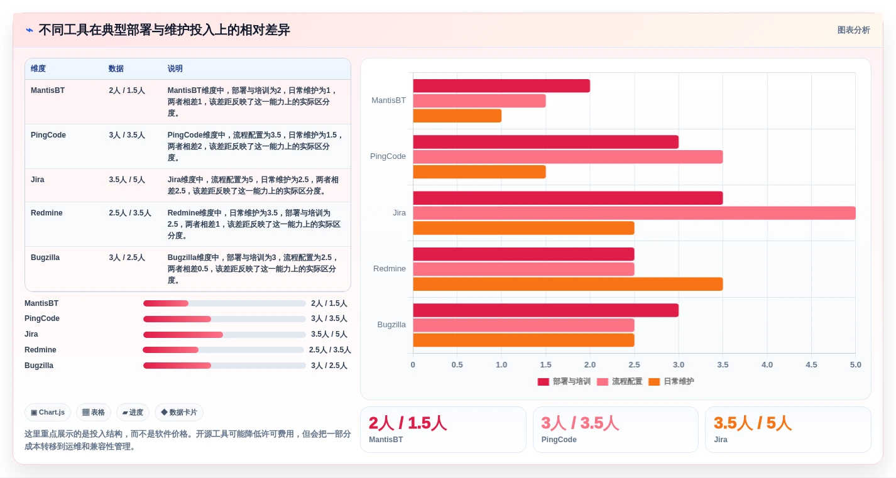Viewport: 896px width, 478px height.
Task: Click Redmine name cell in table
Action: [x=46, y=213]
